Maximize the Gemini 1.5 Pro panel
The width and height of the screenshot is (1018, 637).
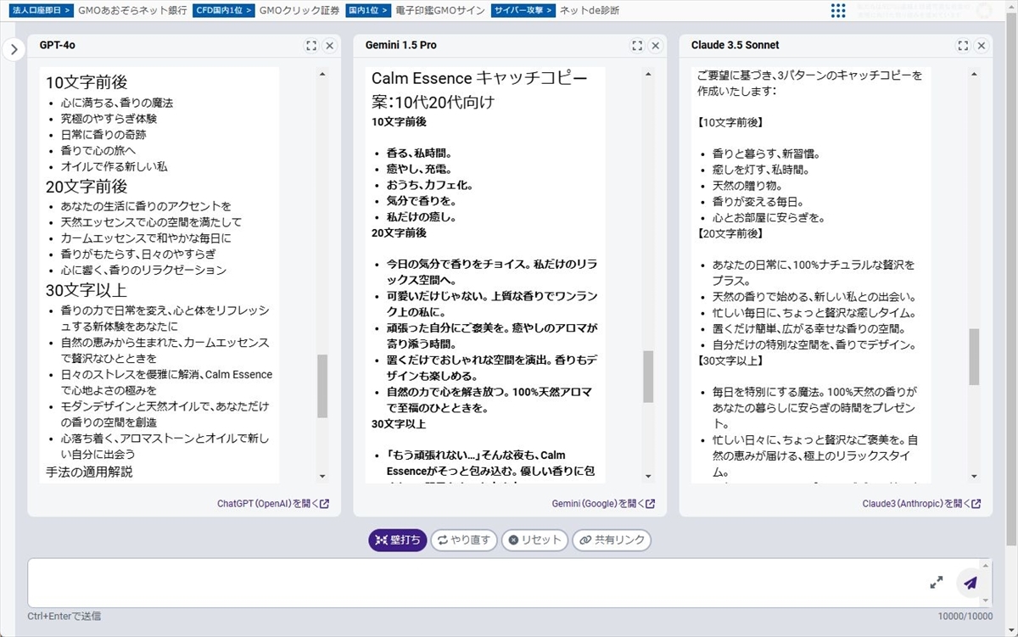[637, 46]
